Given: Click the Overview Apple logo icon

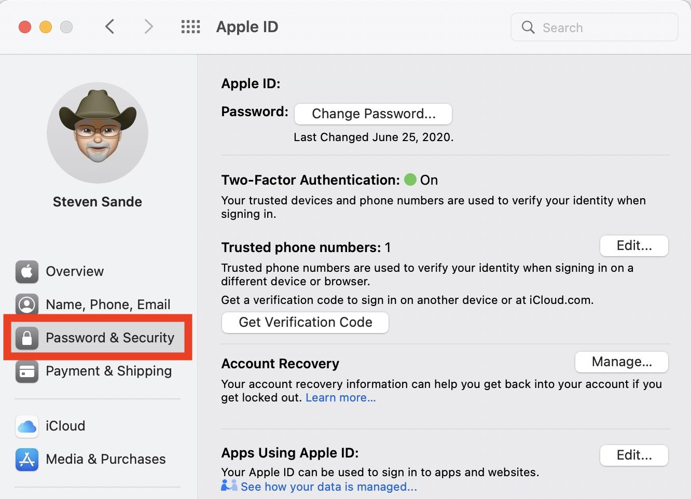Looking at the screenshot, I should tap(27, 272).
